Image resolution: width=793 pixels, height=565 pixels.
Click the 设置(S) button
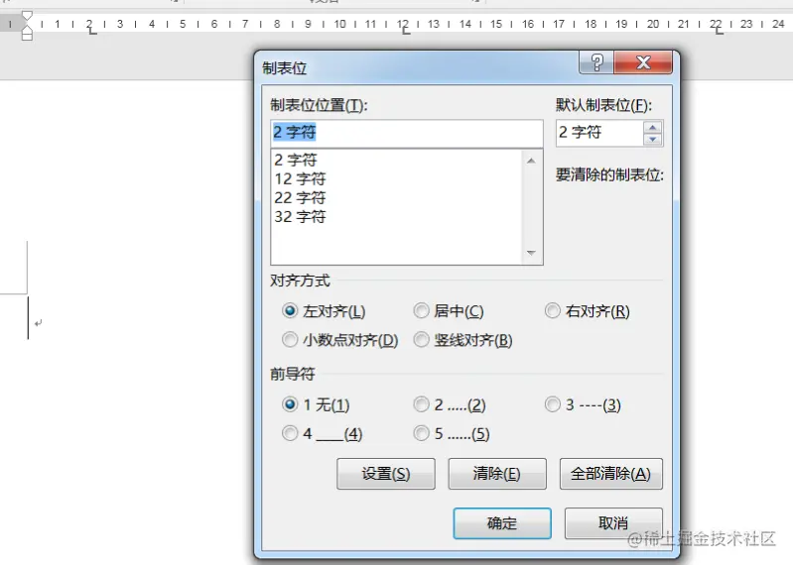(x=386, y=474)
